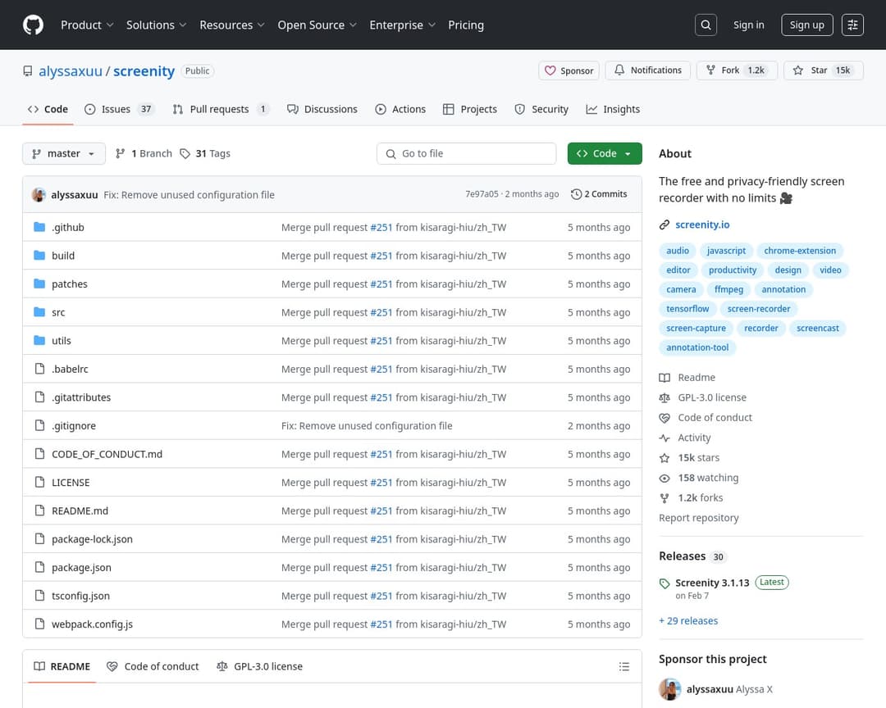Open the green Code dropdown
Image resolution: width=886 pixels, height=708 pixels.
click(605, 153)
